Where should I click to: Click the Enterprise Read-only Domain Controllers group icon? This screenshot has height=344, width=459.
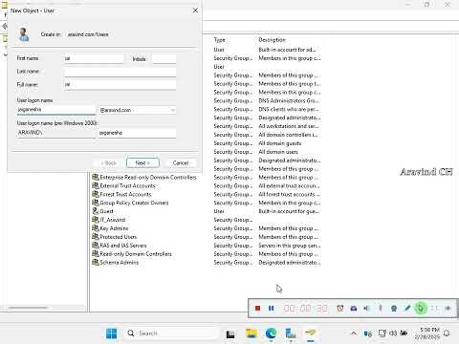[x=96, y=177]
